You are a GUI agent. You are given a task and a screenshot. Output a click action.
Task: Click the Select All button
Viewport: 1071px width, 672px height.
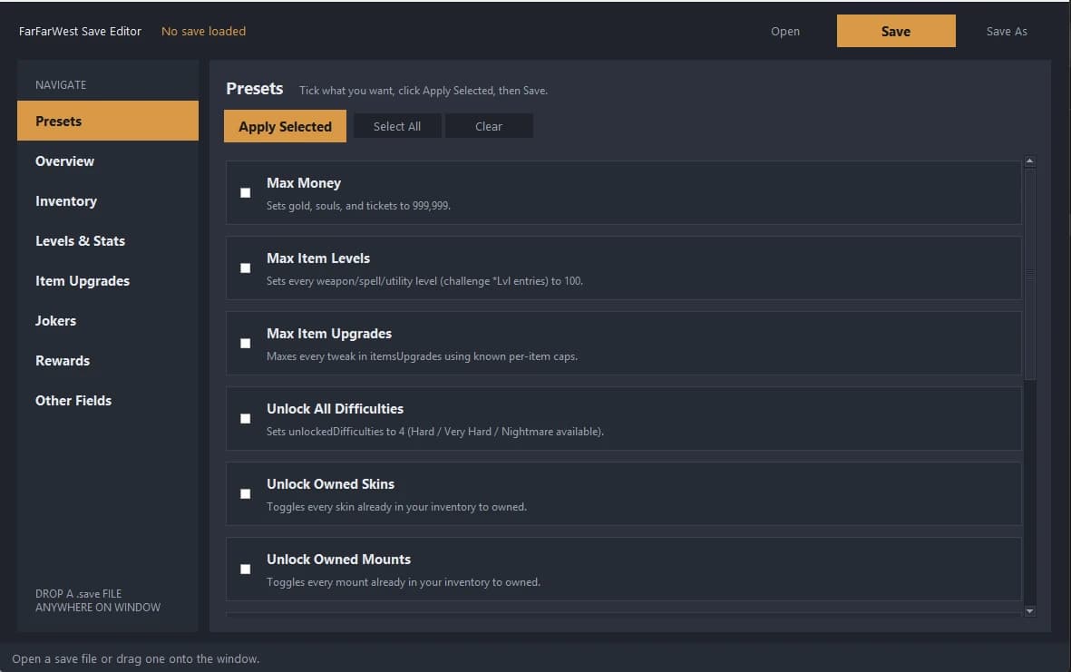tap(397, 126)
